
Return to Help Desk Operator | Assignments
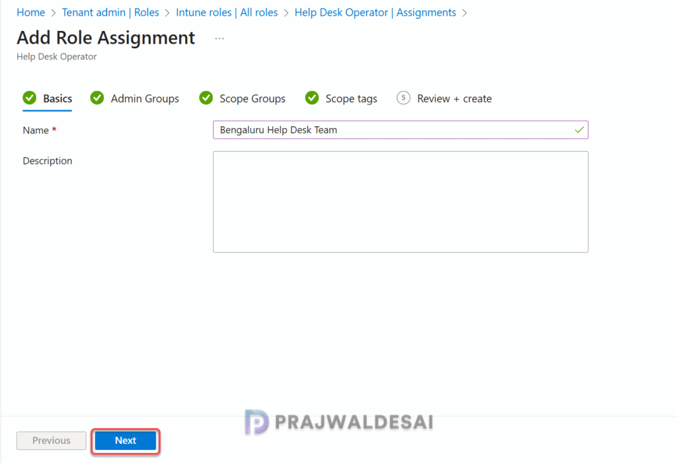tap(376, 13)
